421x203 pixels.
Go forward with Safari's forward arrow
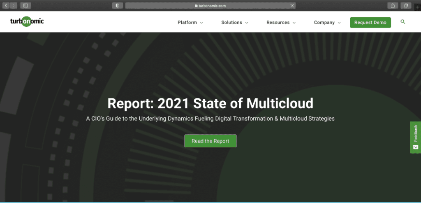(x=14, y=5)
